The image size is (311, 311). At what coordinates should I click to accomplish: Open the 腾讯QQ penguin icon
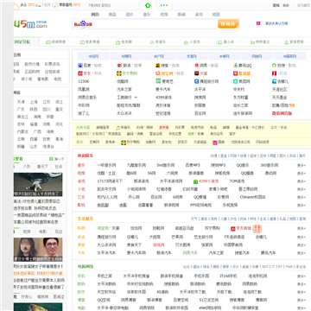(235, 66)
